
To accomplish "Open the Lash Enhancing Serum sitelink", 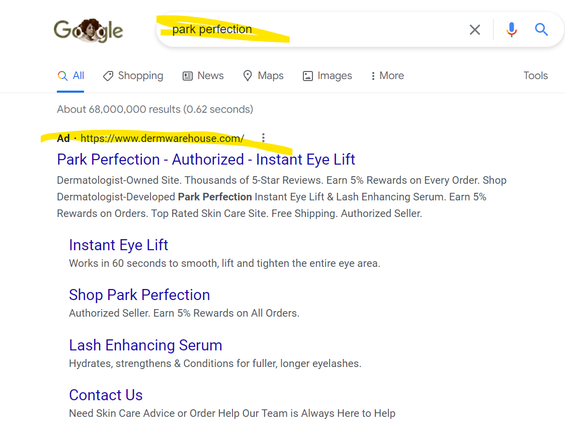I will (x=145, y=345).
